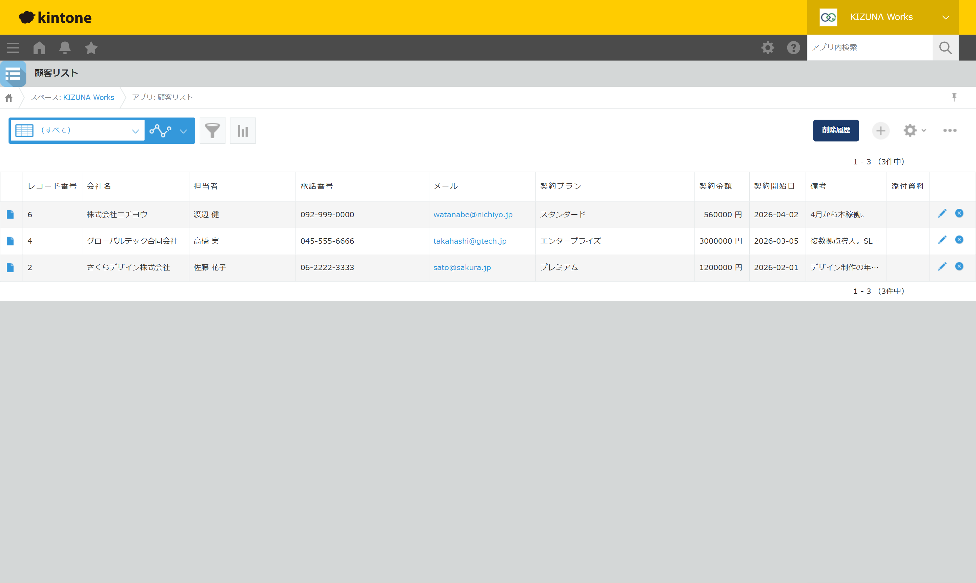Edit record 6 with pencil icon
976x583 pixels.
[942, 213]
